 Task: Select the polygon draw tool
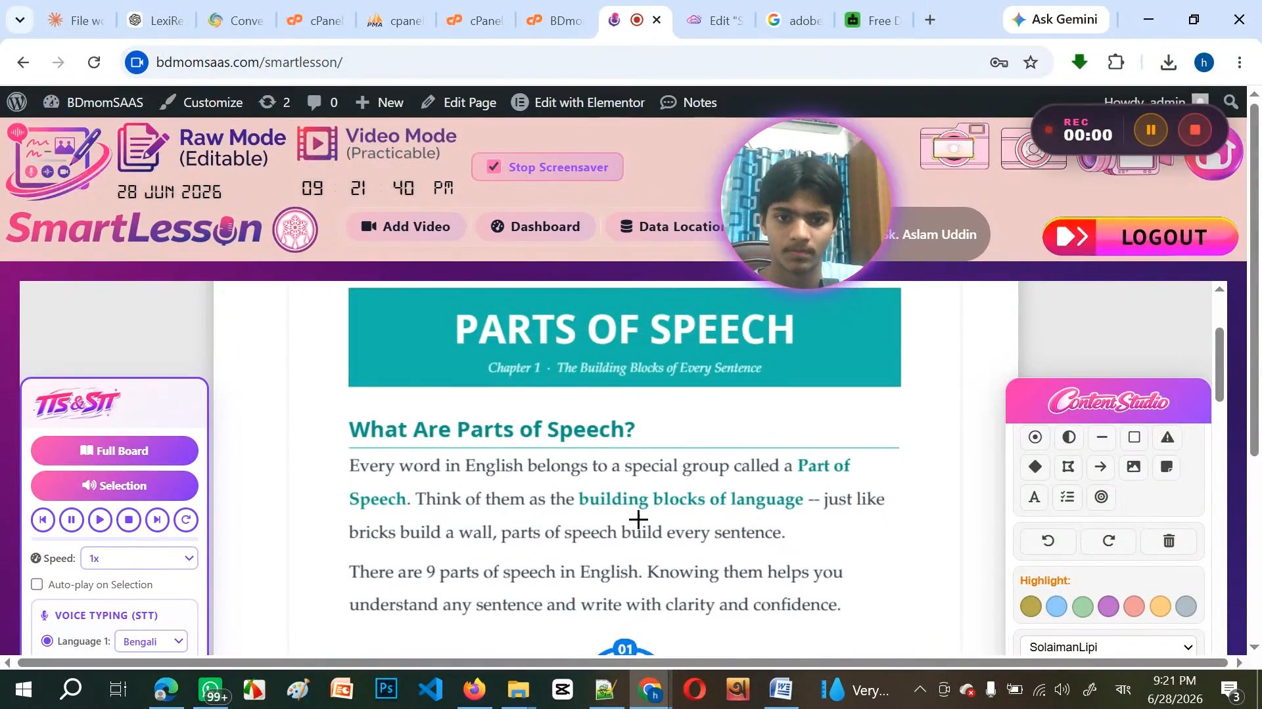[1068, 467]
